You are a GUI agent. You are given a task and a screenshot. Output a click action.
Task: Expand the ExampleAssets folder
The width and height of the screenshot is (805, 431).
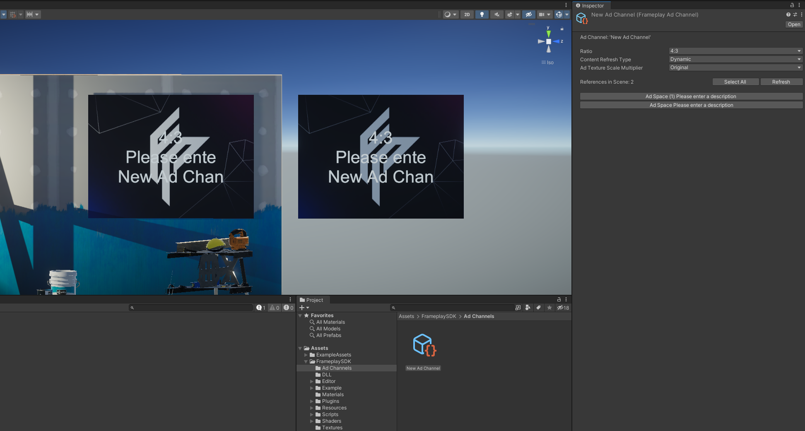coord(306,355)
